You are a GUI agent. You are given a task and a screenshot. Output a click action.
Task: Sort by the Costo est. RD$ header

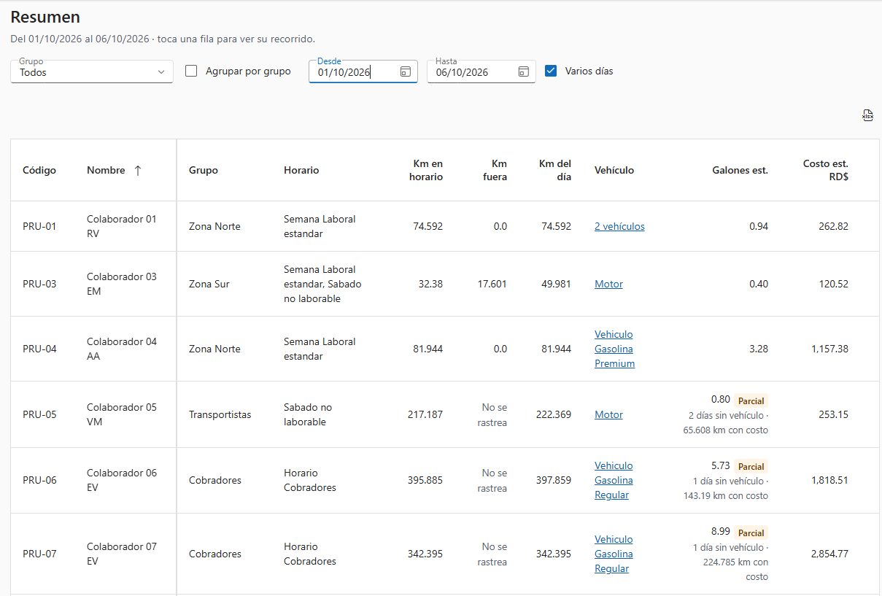click(826, 170)
